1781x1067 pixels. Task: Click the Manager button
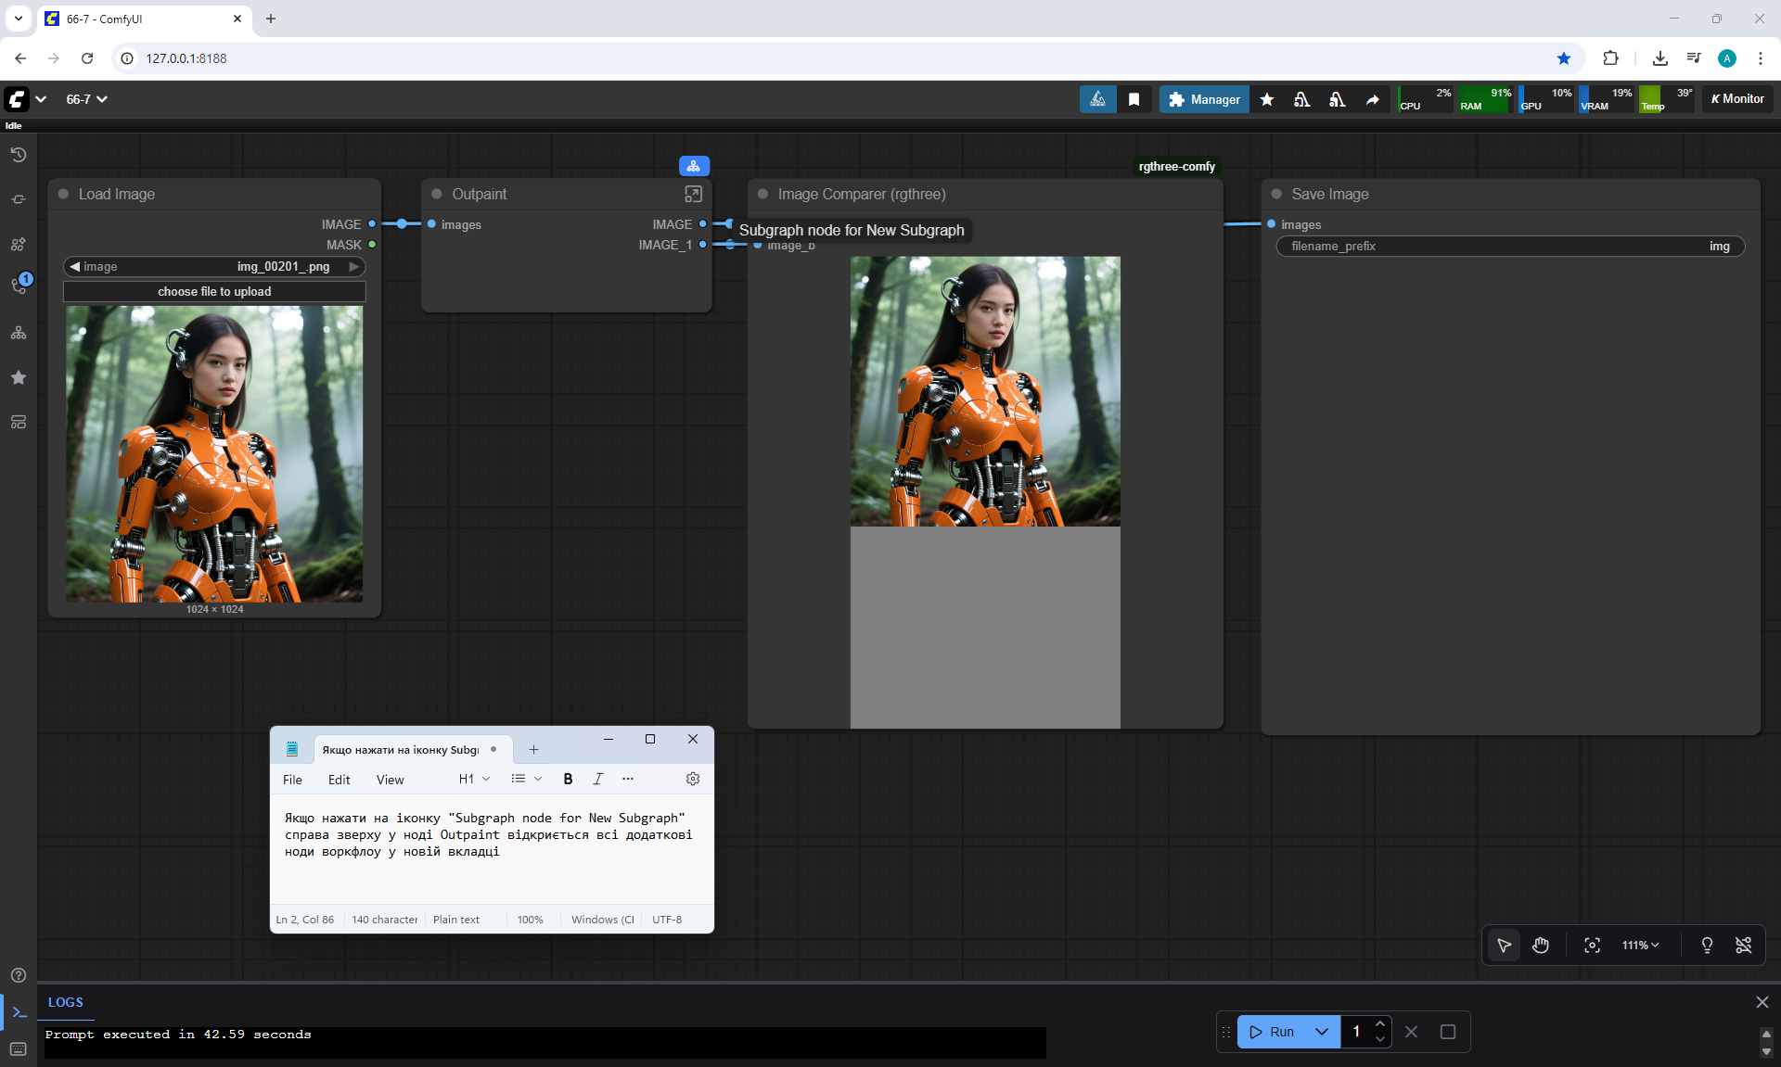1203,99
